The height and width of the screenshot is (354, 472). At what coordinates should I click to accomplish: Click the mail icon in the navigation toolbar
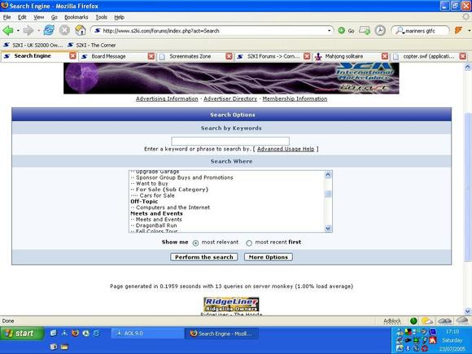click(365, 30)
